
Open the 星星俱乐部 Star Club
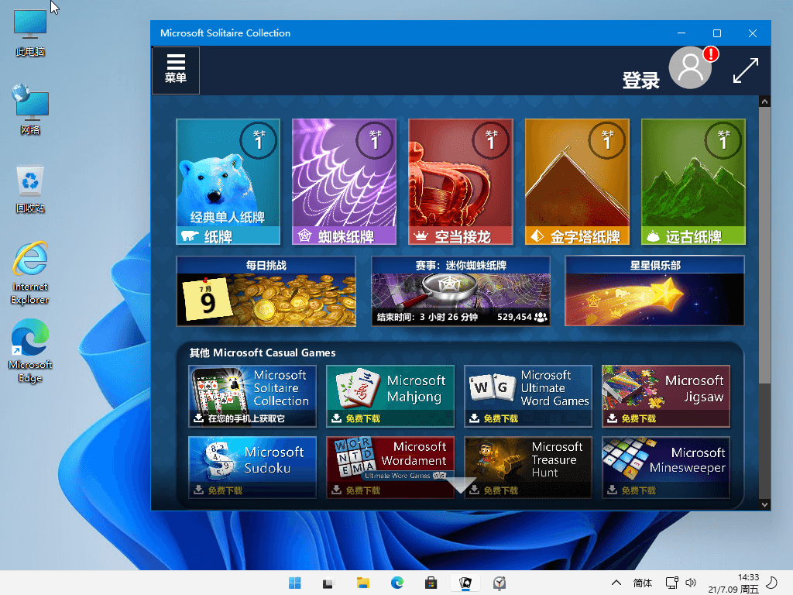[x=654, y=290]
